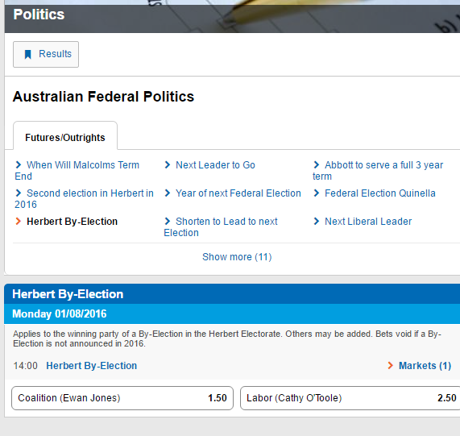Click orange chevron next to Herbert By-Election

click(x=19, y=222)
